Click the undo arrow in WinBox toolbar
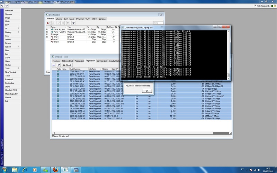The image size is (277, 173). tap(2, 6)
